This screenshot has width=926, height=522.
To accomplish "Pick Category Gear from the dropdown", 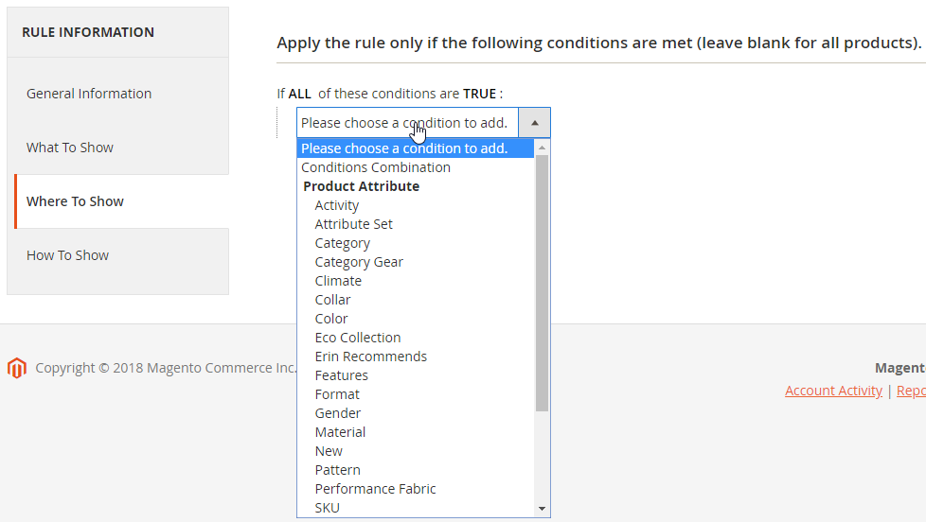I will [359, 262].
